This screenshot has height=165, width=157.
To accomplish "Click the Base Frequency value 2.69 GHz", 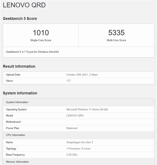I will (x=72, y=155).
